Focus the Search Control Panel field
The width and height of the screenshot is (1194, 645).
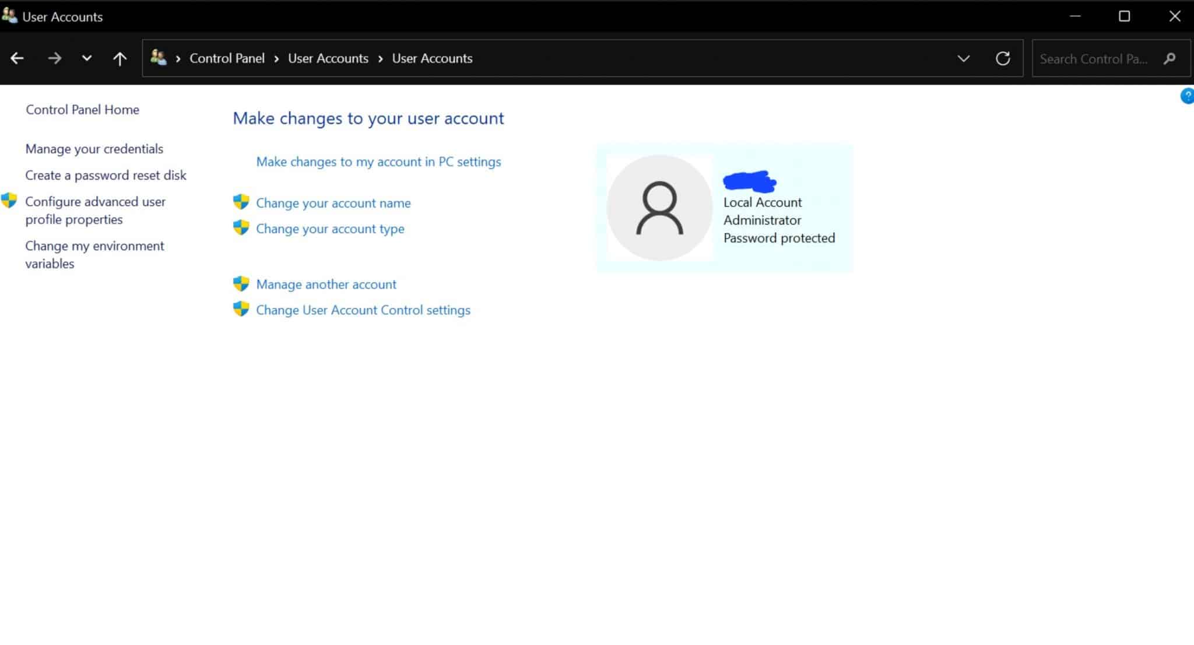[x=1093, y=58]
